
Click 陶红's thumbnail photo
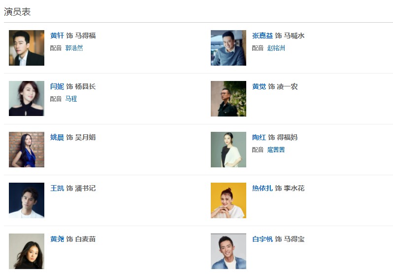click(x=229, y=150)
